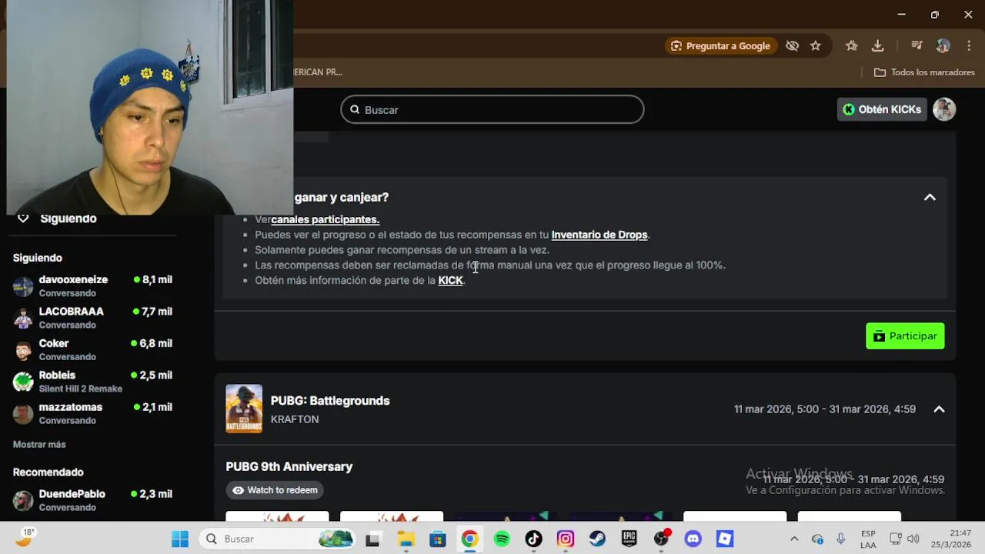Click the taskbar Buscar search box
Screen dimensions: 985x554
pyautogui.click(x=278, y=539)
